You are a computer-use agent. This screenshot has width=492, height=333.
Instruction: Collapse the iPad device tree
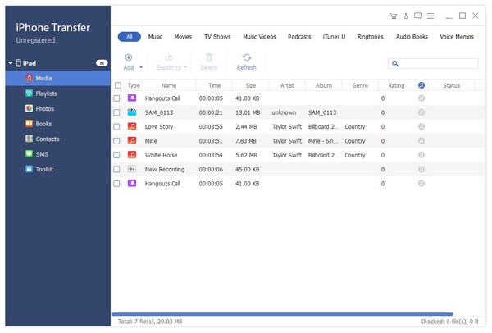[11, 63]
